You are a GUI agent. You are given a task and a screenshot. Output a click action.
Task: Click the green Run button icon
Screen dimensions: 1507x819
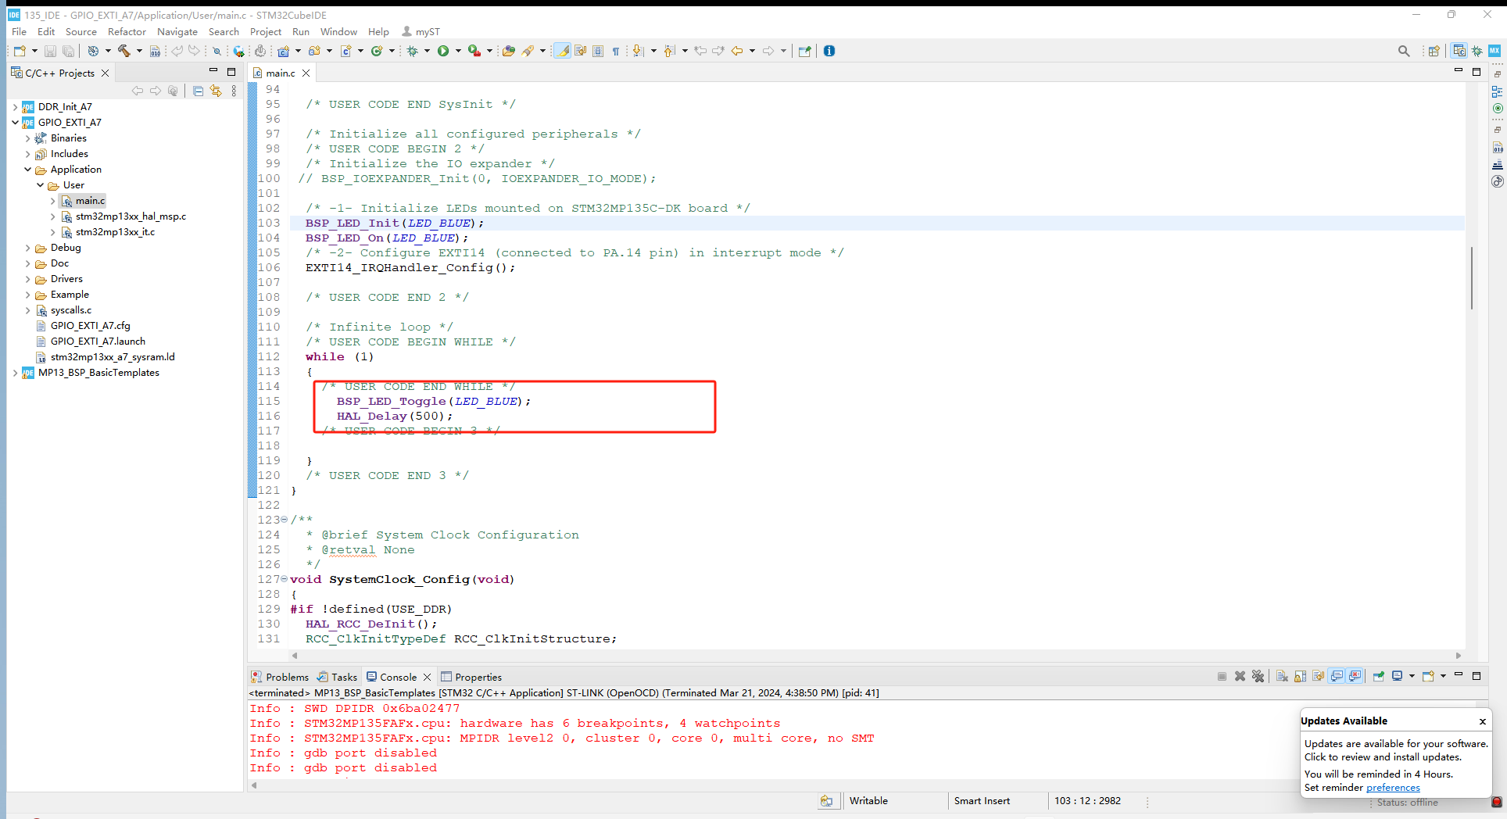coord(443,51)
